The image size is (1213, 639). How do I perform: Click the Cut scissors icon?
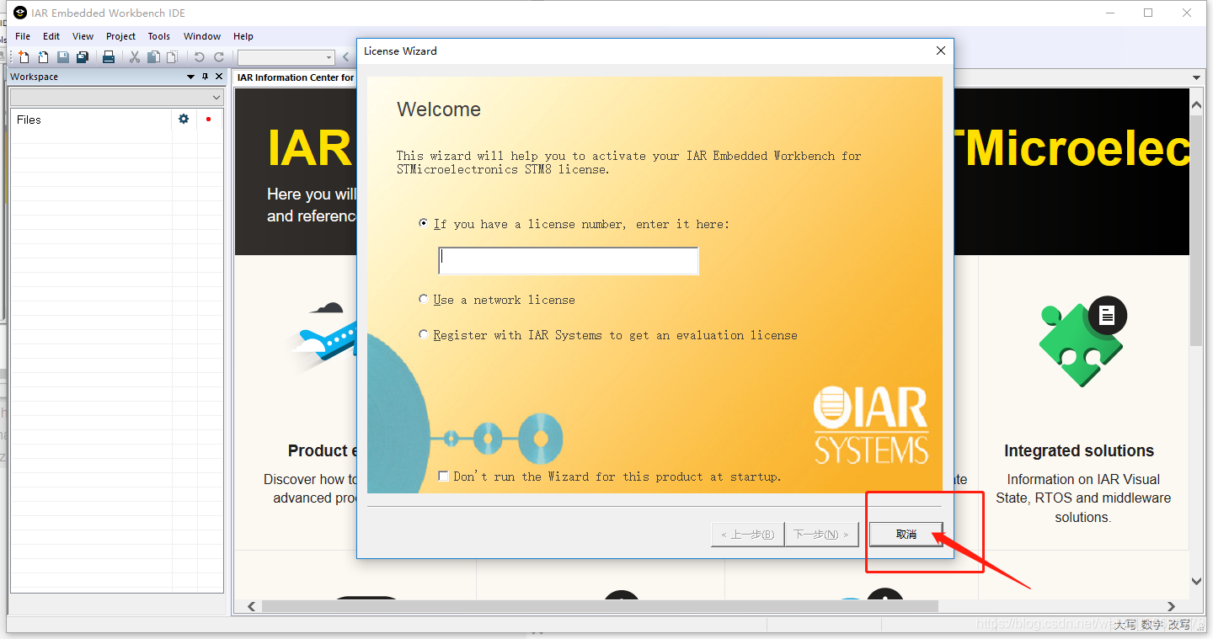click(134, 57)
